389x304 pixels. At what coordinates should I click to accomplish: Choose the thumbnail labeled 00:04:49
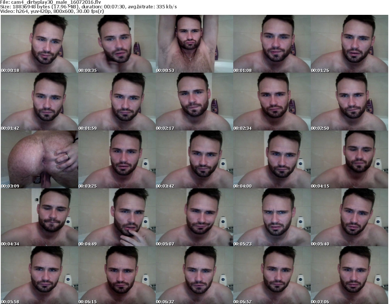pyautogui.click(x=117, y=217)
